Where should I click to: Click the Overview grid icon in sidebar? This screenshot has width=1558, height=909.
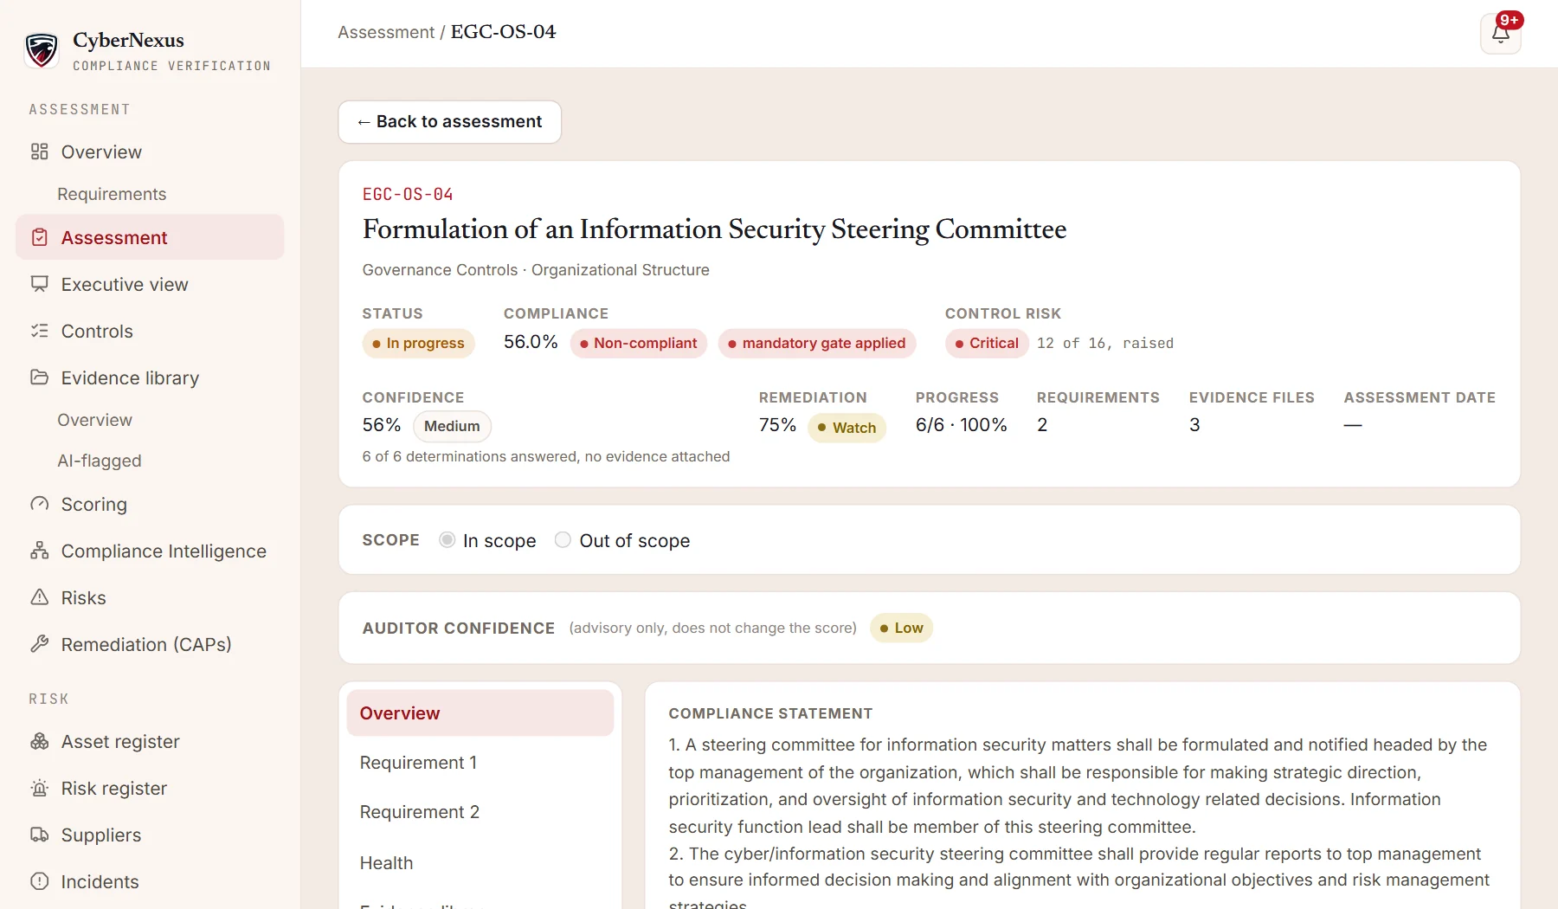(40, 152)
